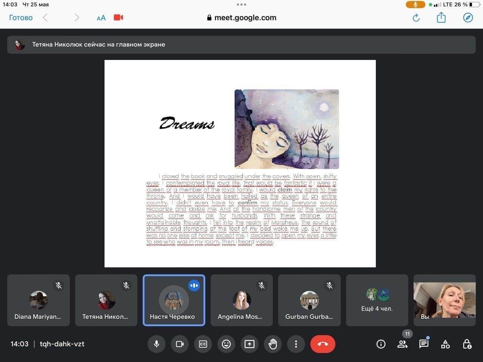Tap muted mic icon on Gurban's tile

coord(329,285)
